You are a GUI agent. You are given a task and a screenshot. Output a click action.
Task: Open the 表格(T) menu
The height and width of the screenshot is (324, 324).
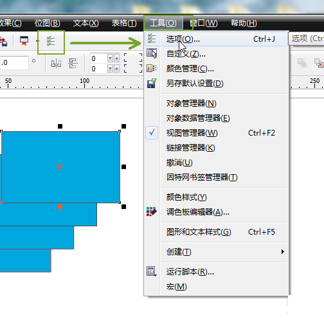click(124, 23)
